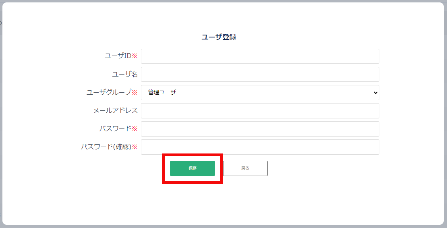This screenshot has width=447, height=228.
Task: Click the メールアドレス input field
Action: pyautogui.click(x=260, y=111)
